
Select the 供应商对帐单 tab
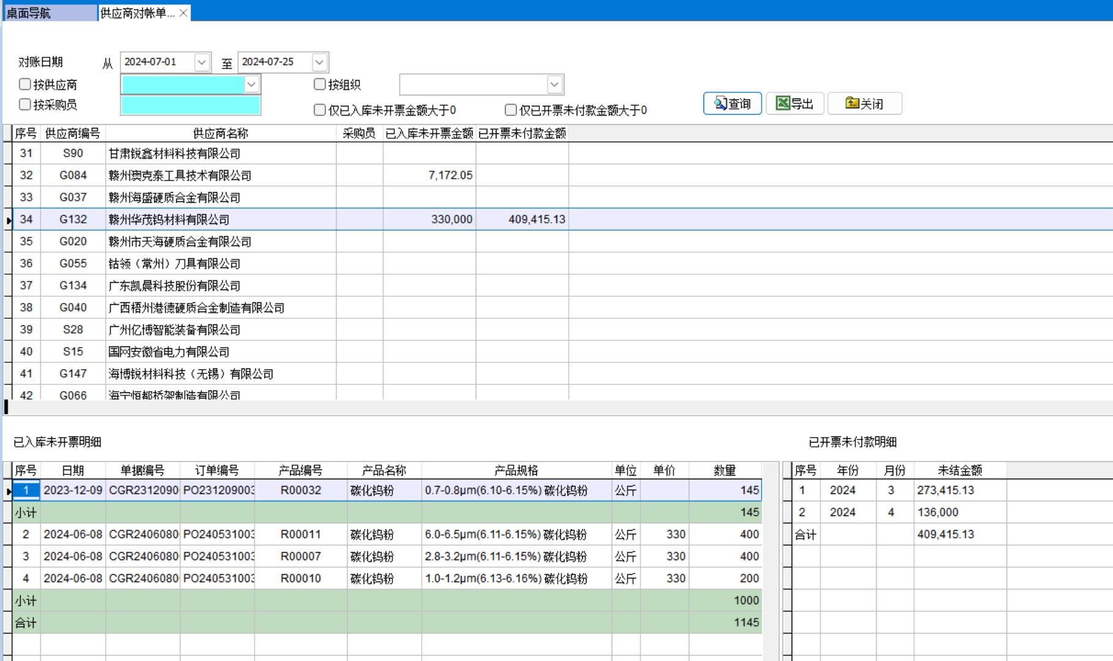click(137, 13)
